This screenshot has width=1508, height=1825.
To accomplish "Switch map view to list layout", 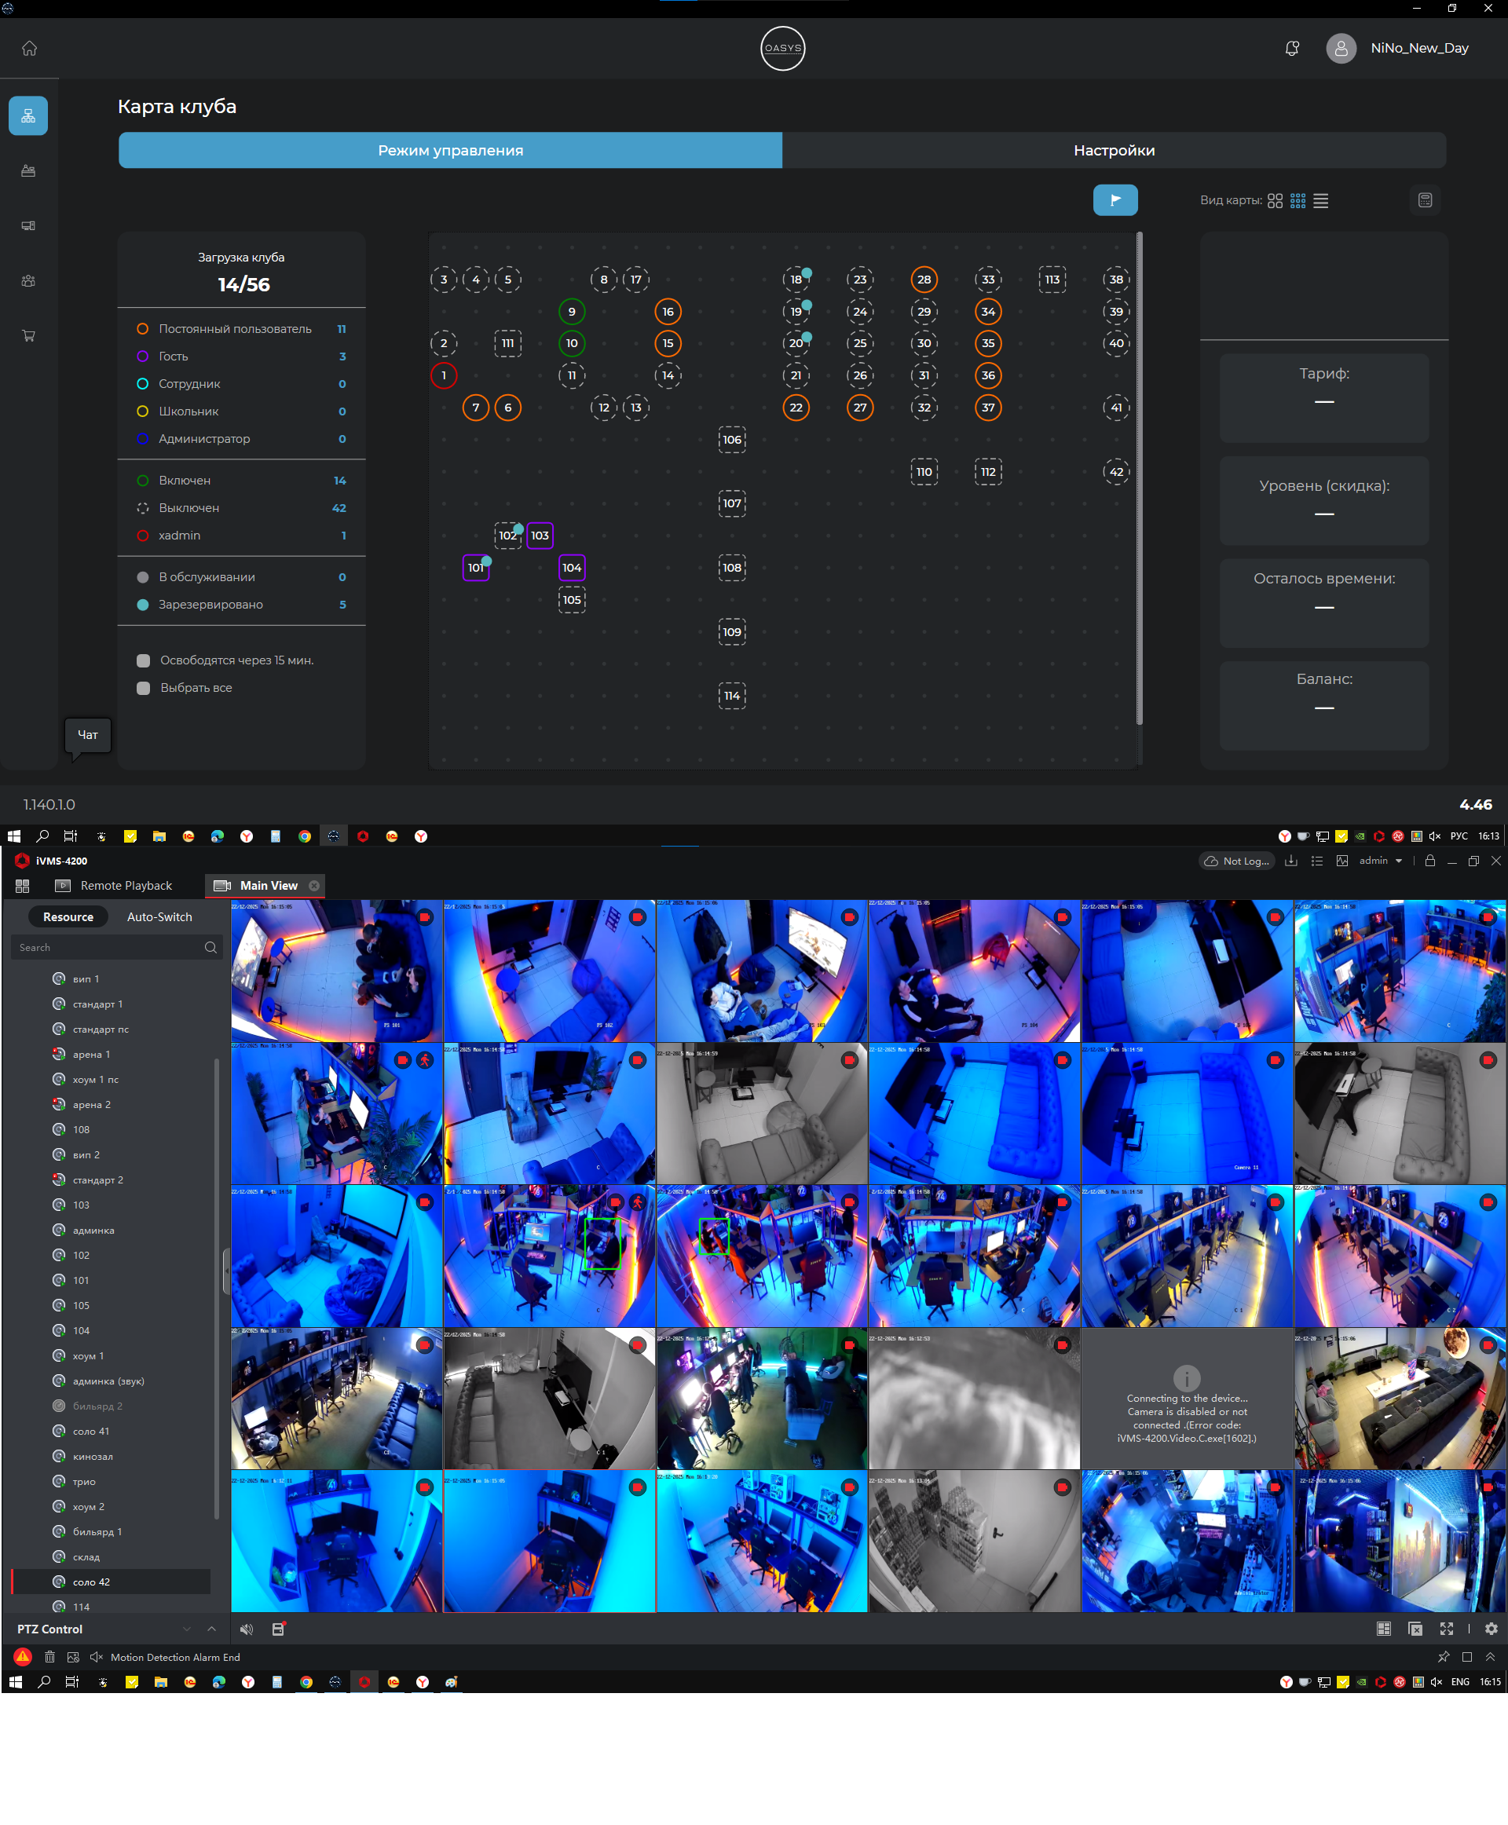I will (x=1320, y=201).
